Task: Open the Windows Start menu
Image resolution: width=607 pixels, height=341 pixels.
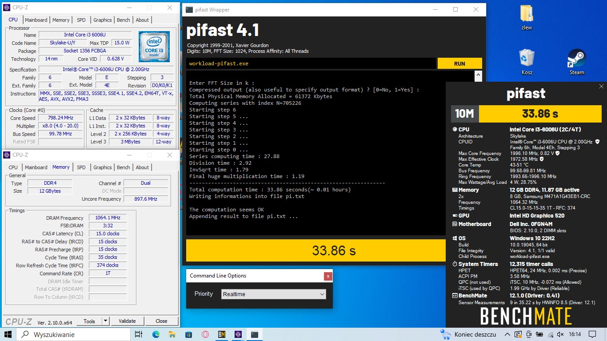Action: (x=8, y=334)
